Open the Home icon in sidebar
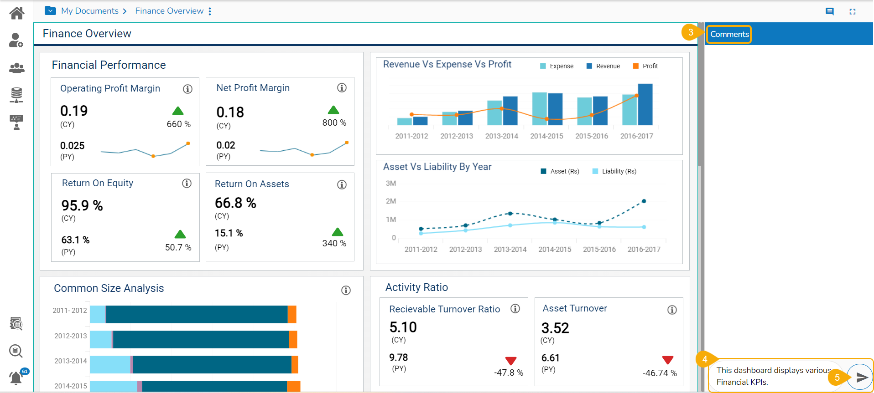The image size is (874, 393). coord(17,13)
